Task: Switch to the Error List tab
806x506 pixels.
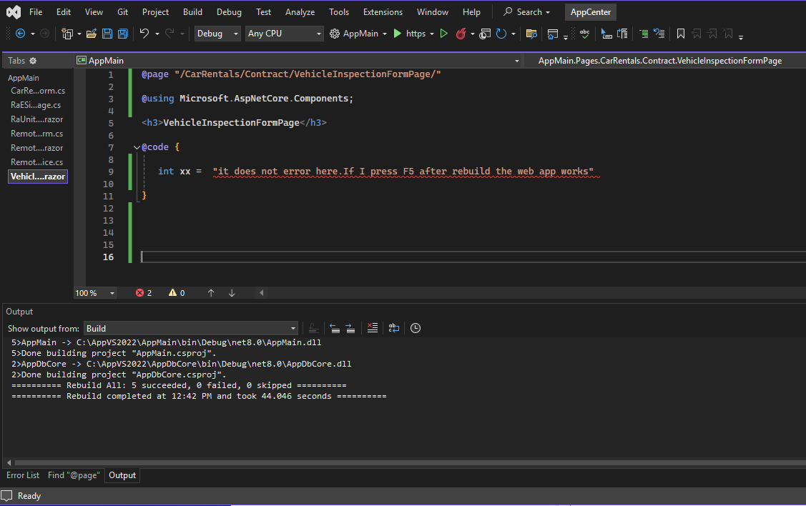Action: click(23, 475)
